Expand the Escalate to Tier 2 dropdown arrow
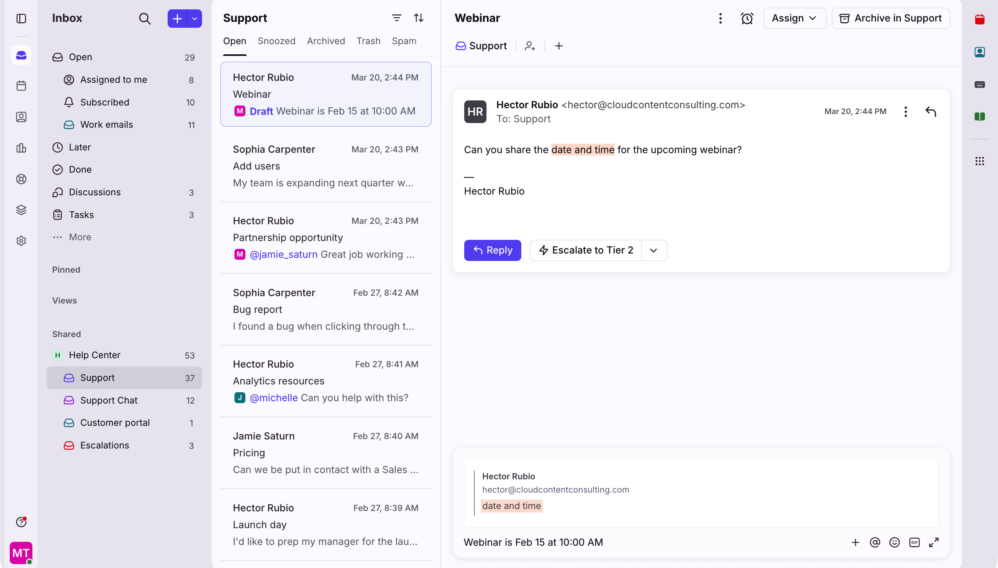998x568 pixels. pyautogui.click(x=654, y=250)
